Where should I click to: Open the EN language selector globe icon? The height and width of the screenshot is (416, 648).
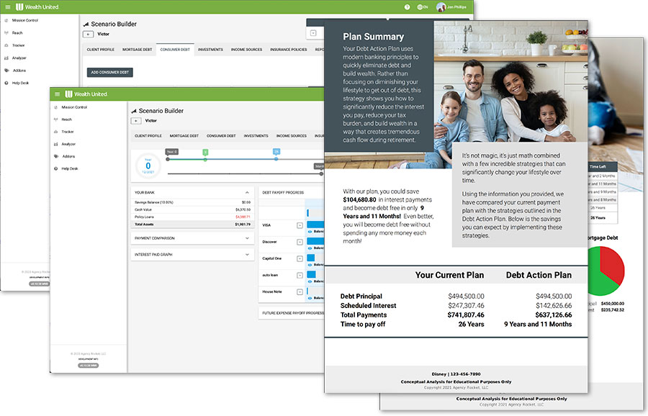[x=423, y=7]
